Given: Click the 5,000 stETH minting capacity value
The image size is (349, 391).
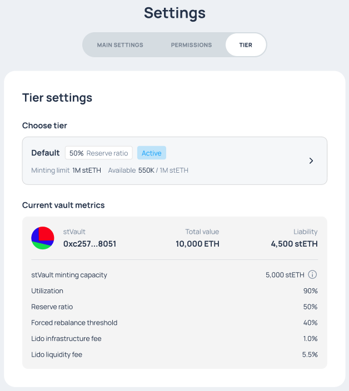Looking at the screenshot, I should [285, 274].
